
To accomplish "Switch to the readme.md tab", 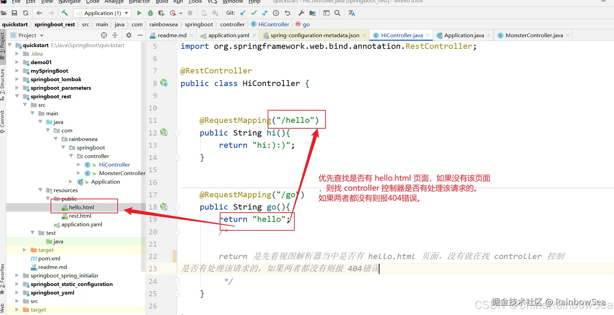I will (x=172, y=35).
